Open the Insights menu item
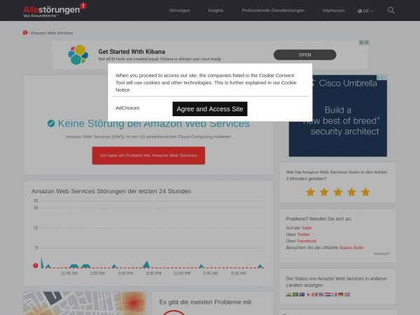420x315 pixels. pyautogui.click(x=216, y=10)
